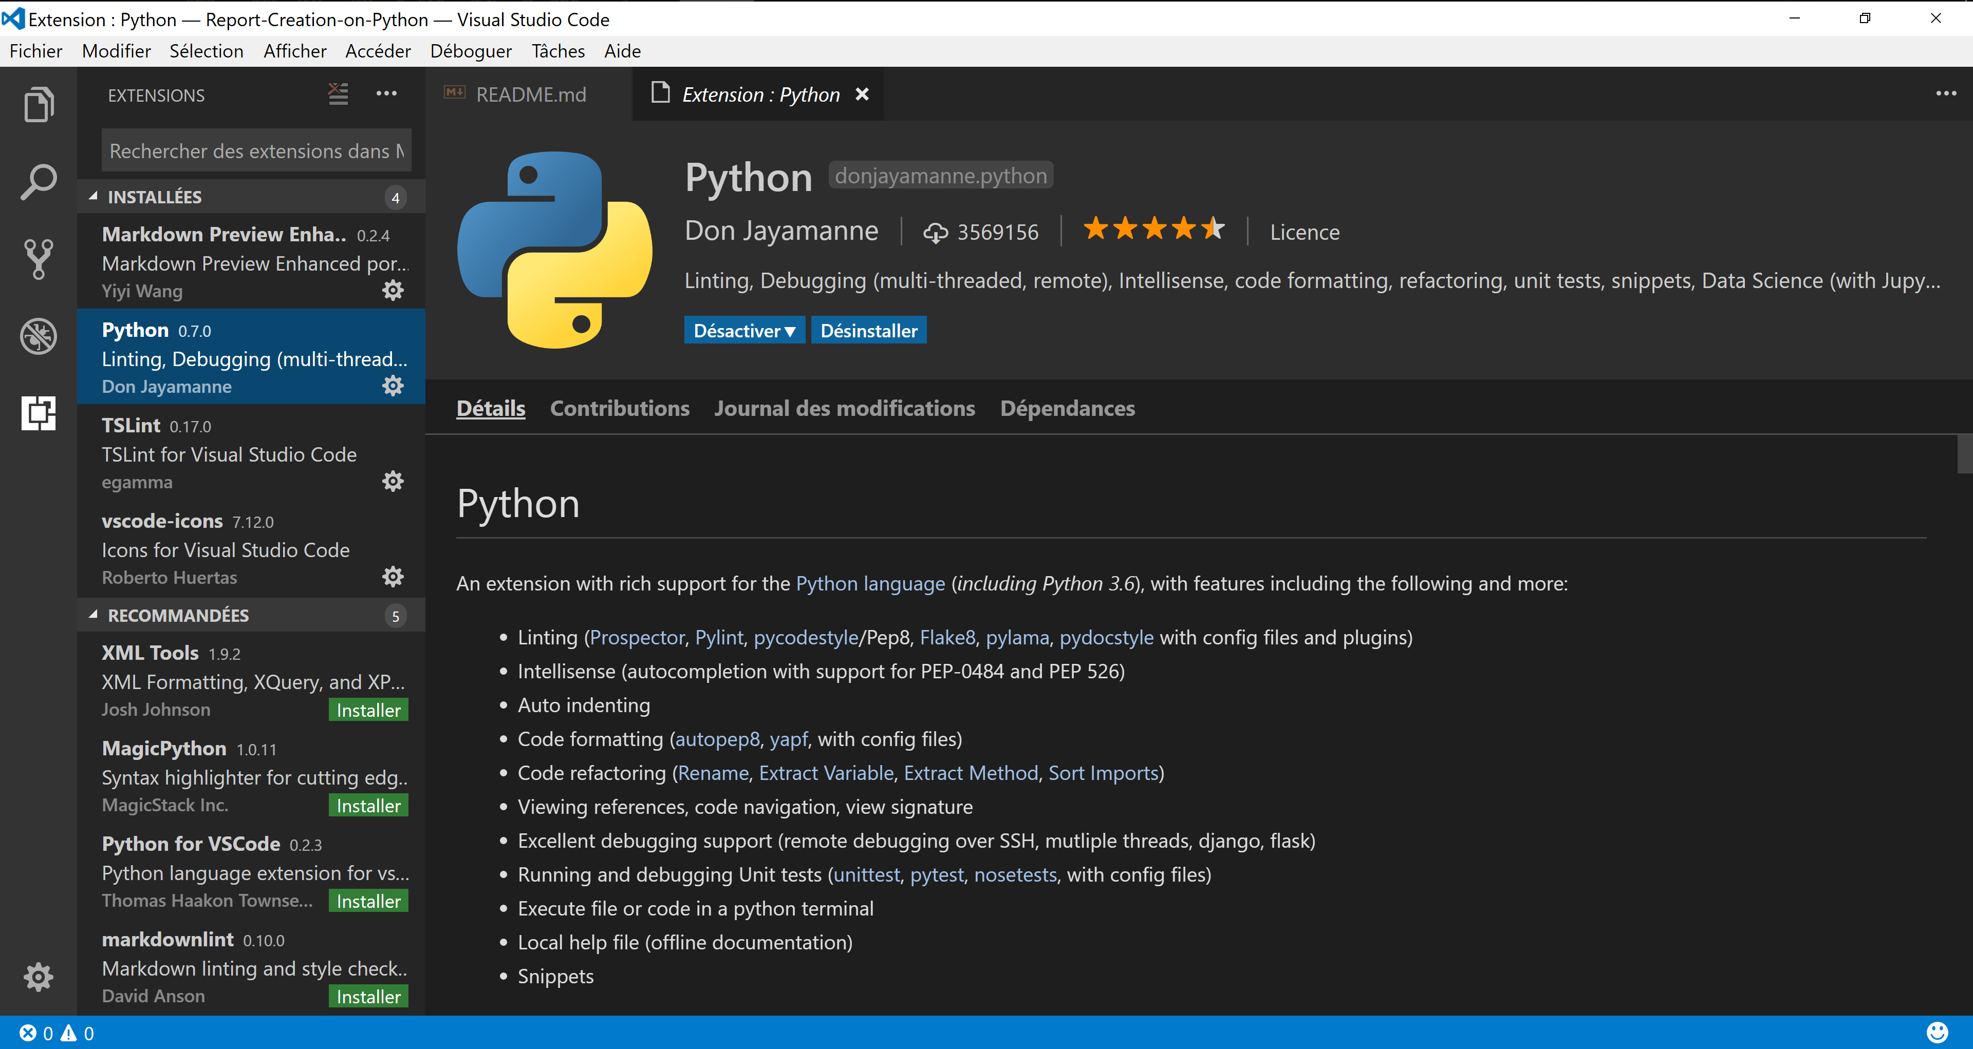This screenshot has width=1973, height=1049.
Task: Click errors and warnings status indicator
Action: (57, 1034)
